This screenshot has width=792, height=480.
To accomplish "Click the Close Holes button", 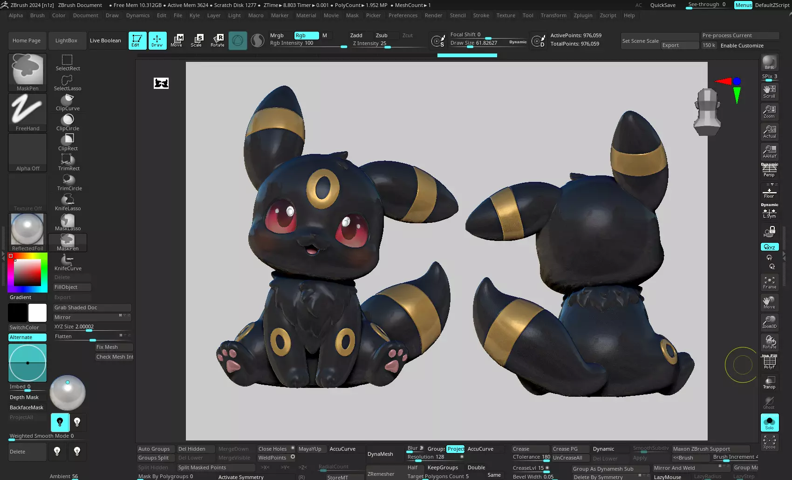I will click(276, 449).
